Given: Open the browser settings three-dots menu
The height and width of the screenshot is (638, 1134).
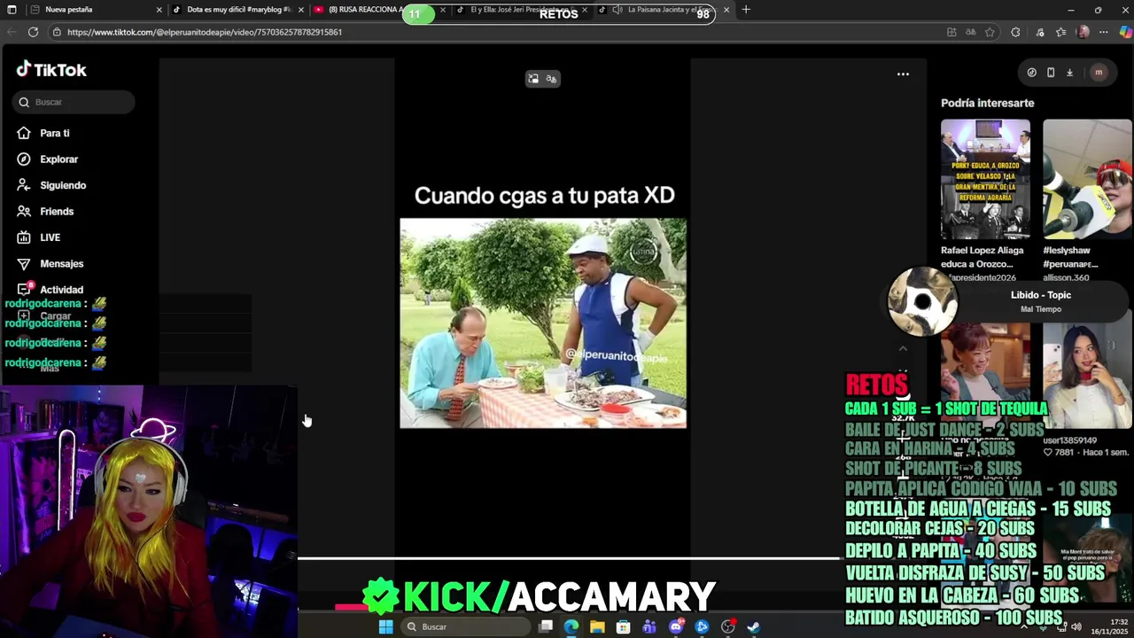Looking at the screenshot, I should click(x=1104, y=32).
